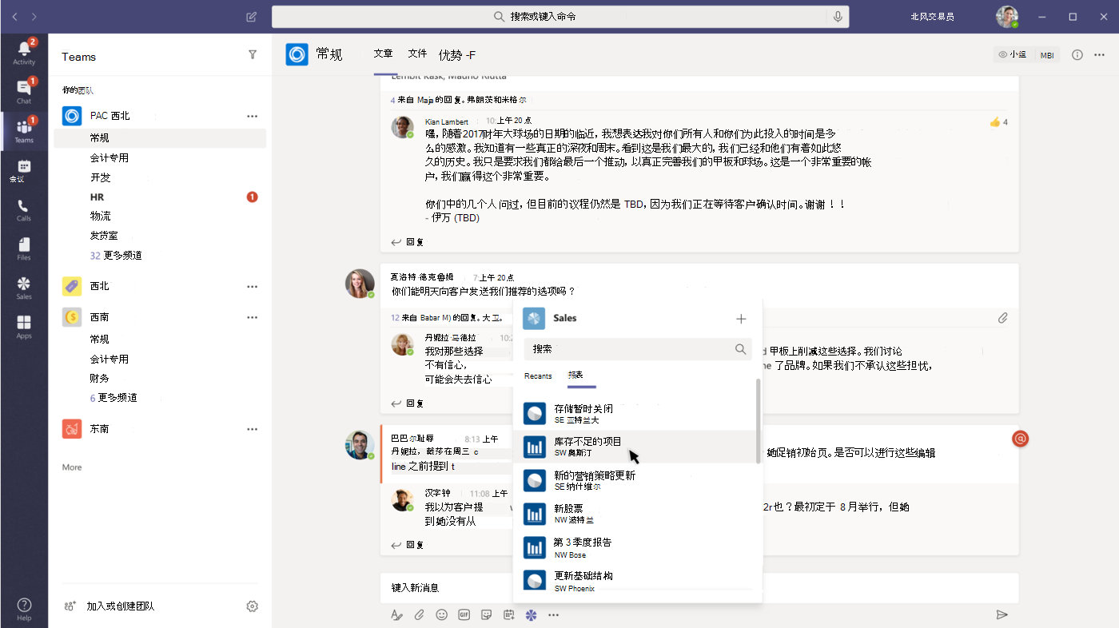Screen dimensions: 1119x628
Task: Click the 搜索 field in the Sales popup
Action: coord(638,349)
